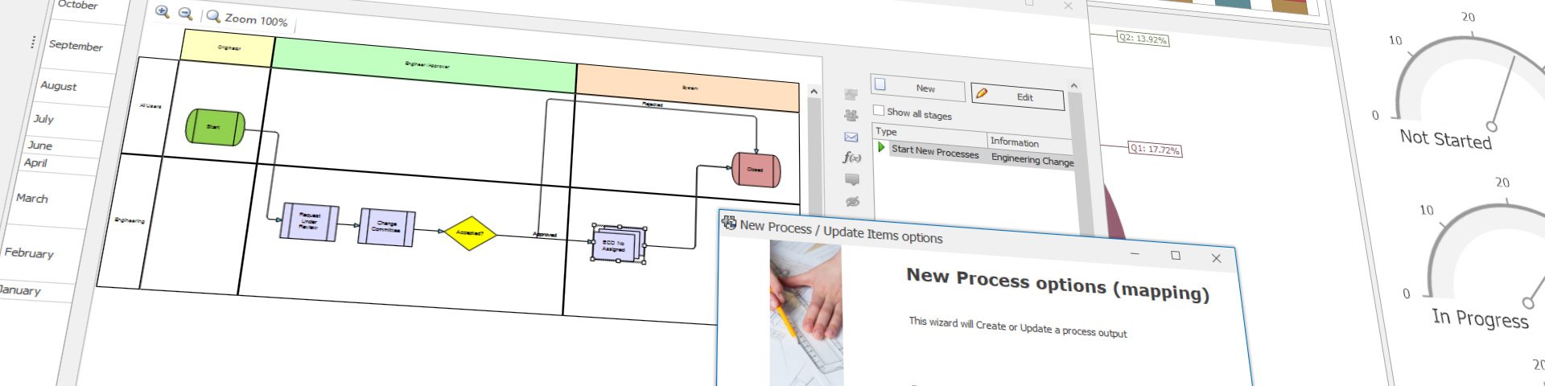This screenshot has height=386, width=1545.
Task: Click the envelope email icon
Action: (851, 137)
